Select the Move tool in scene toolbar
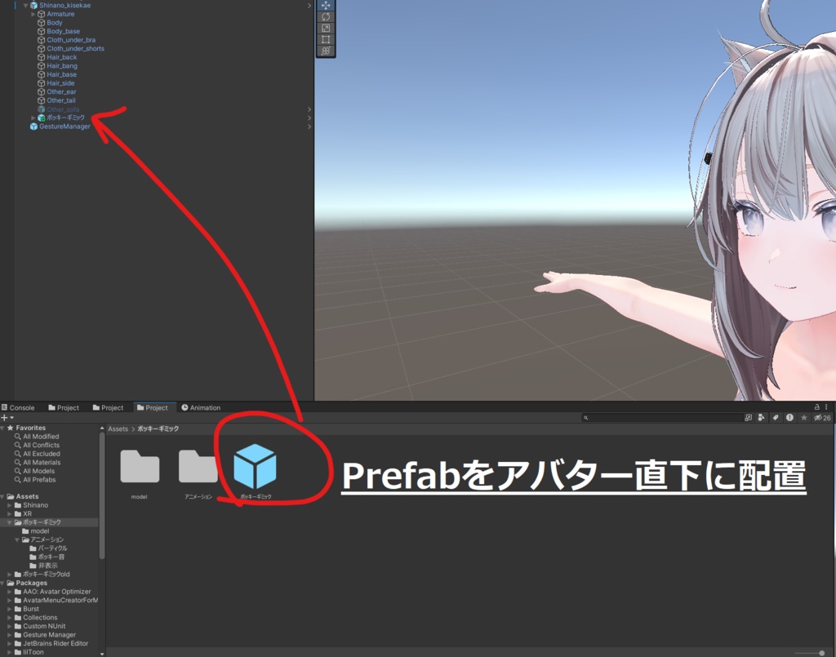Viewport: 836px width, 657px height. coord(326,6)
